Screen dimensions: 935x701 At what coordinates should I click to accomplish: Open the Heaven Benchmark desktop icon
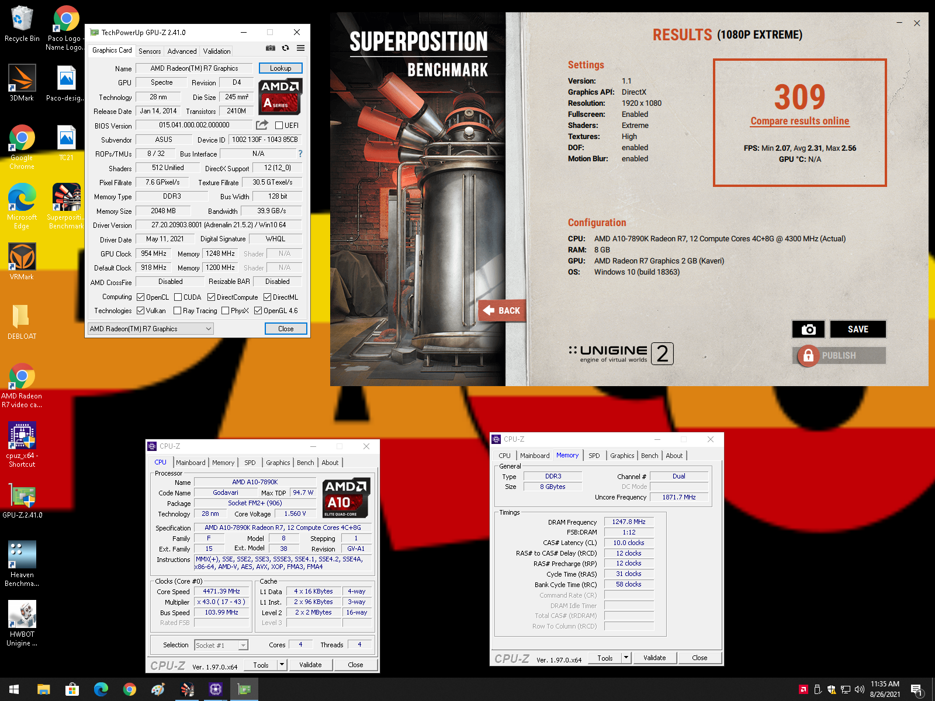tap(22, 564)
